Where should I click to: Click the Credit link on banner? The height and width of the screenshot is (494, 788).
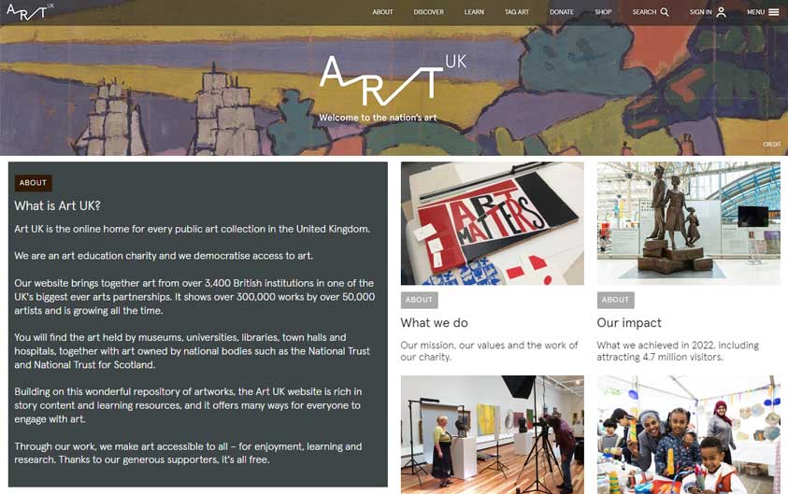771,145
